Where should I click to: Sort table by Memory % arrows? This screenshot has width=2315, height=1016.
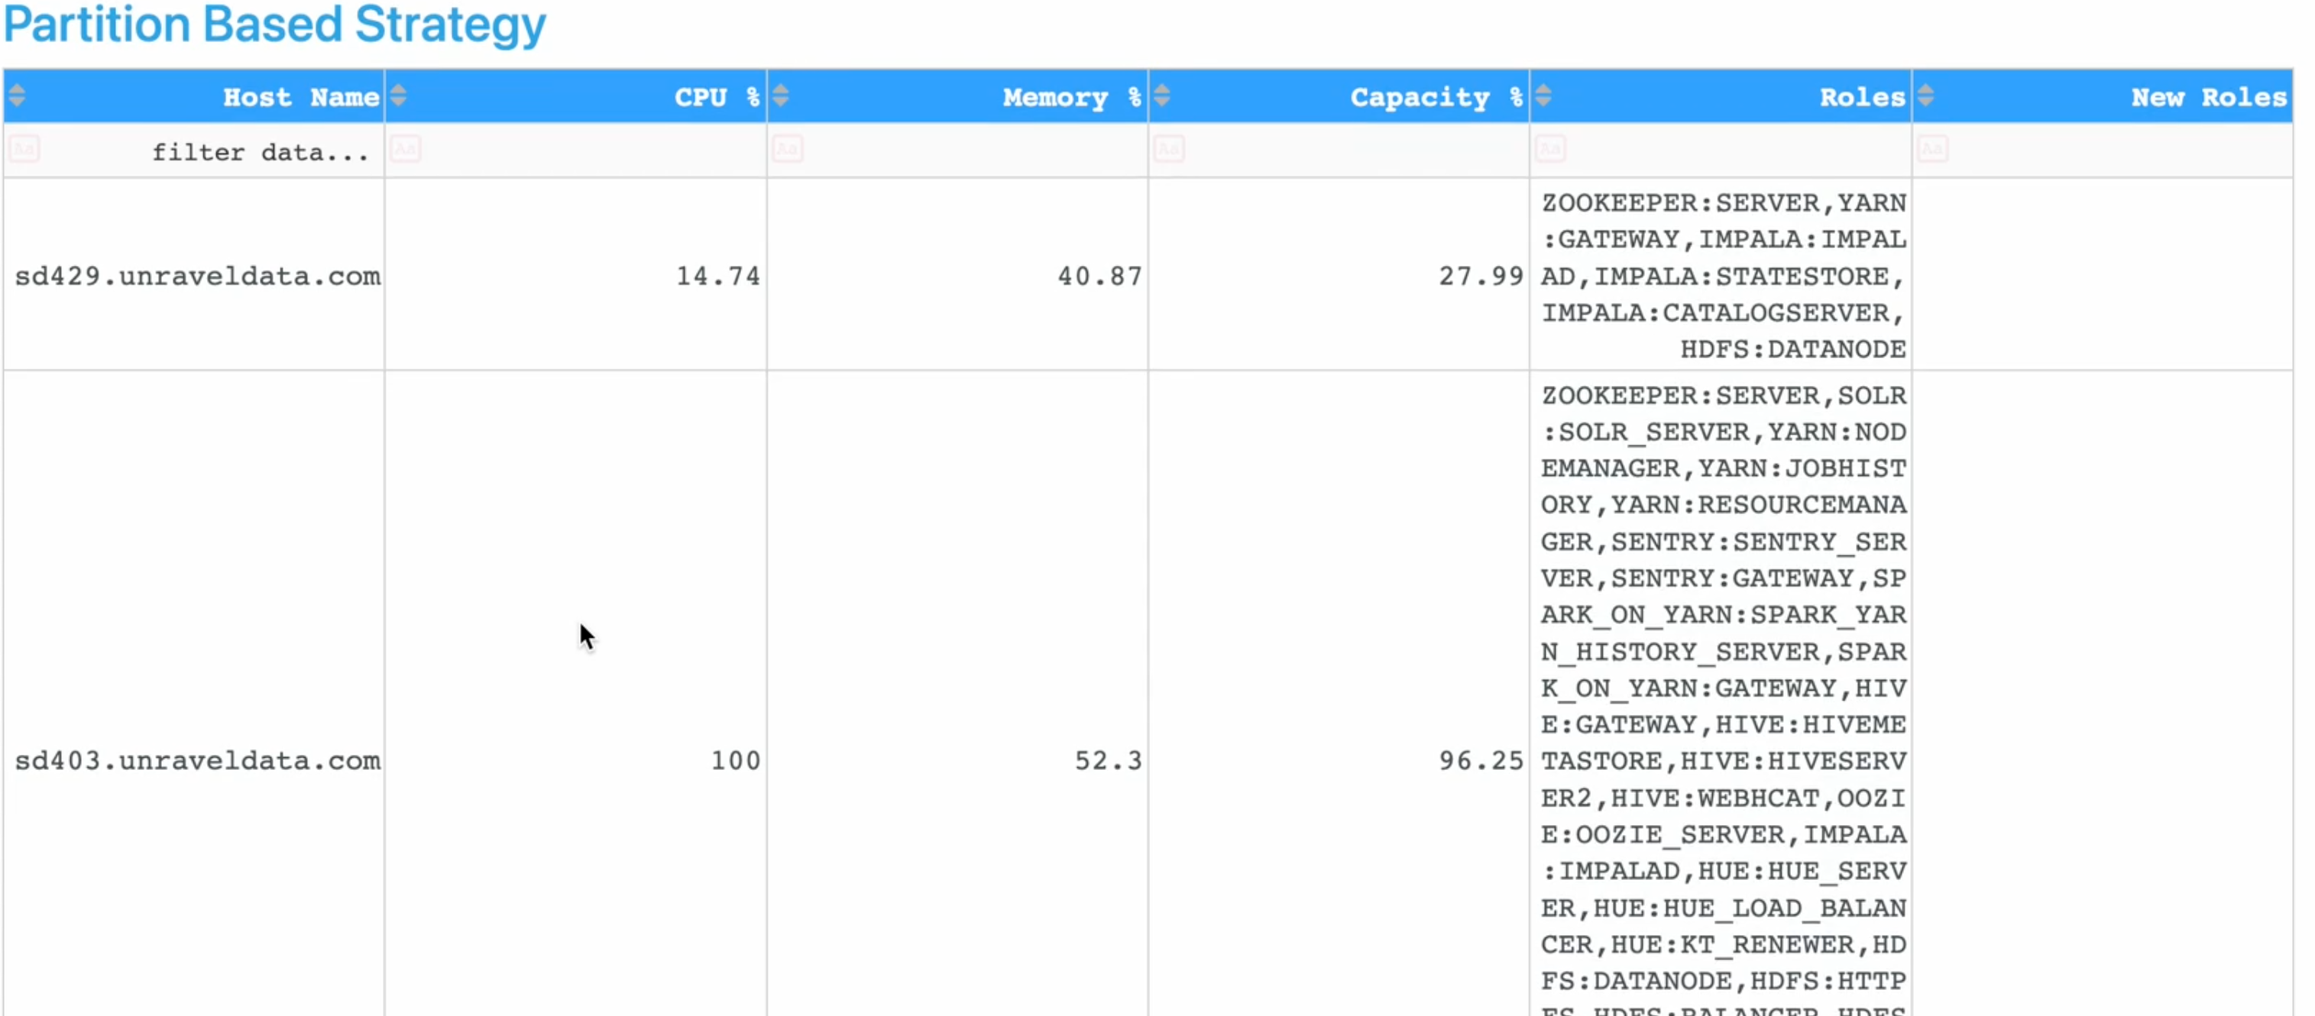click(781, 95)
